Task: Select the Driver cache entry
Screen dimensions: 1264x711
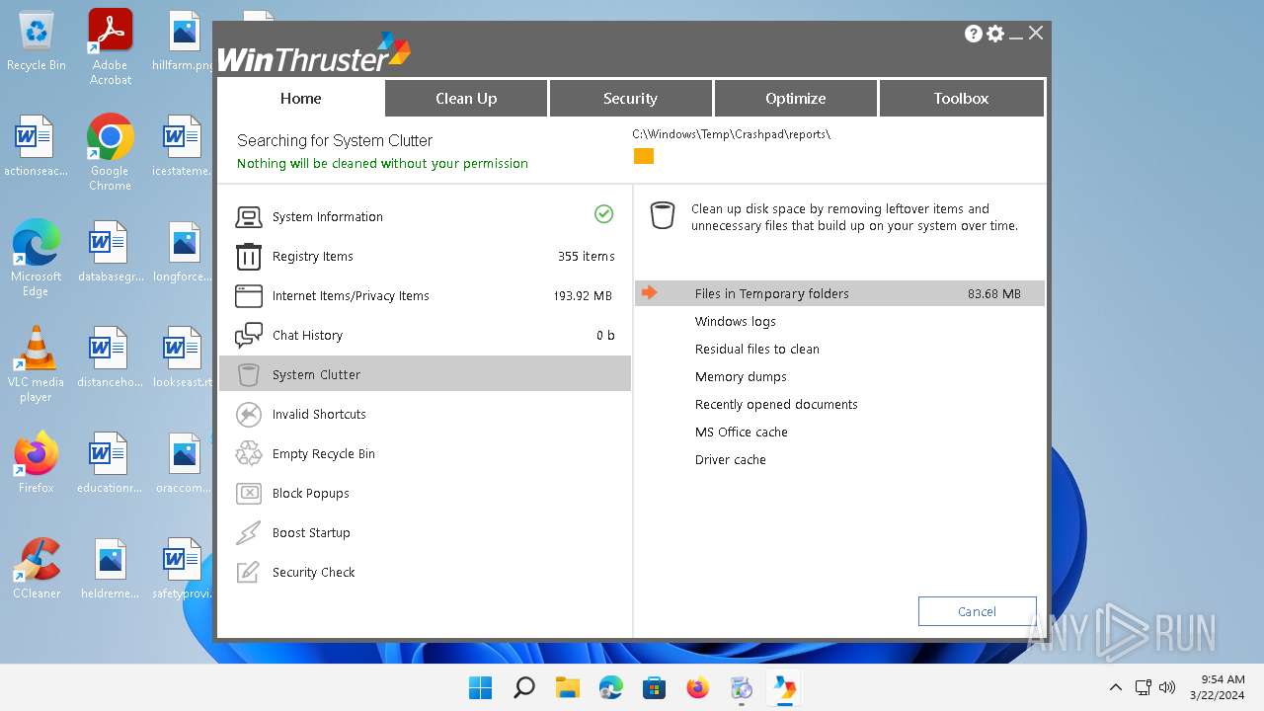Action: click(x=731, y=459)
